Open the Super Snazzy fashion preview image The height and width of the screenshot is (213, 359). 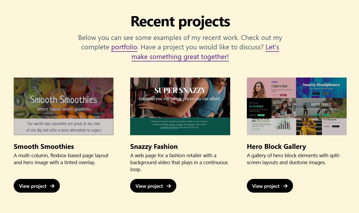pyautogui.click(x=180, y=106)
